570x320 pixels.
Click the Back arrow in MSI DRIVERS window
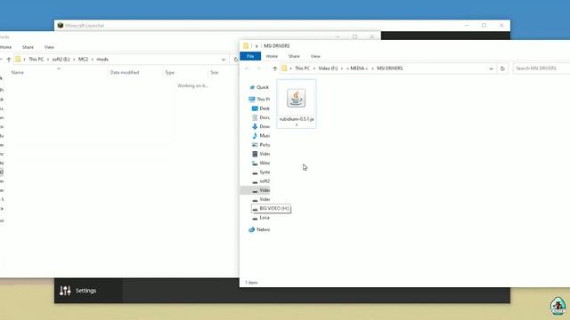247,68
